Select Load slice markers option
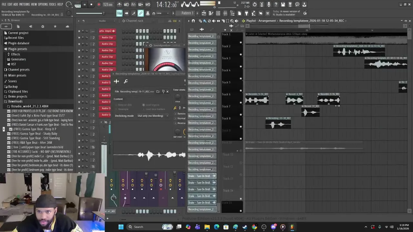The image size is (413, 232). pos(154,109)
